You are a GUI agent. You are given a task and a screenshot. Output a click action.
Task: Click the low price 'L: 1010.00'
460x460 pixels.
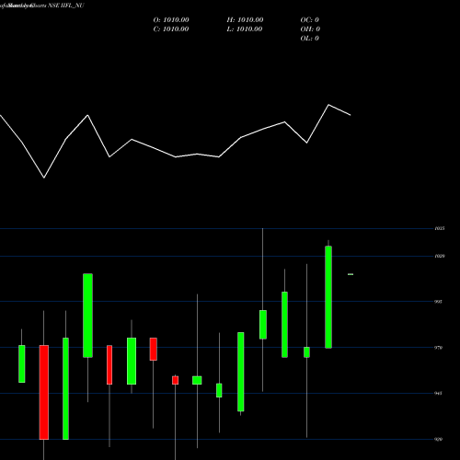245,29
